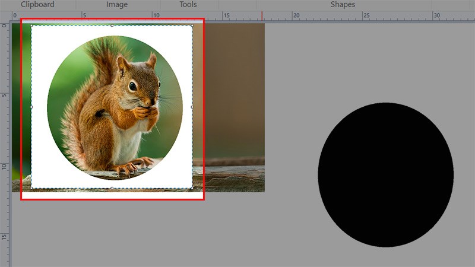
Task: Click the top-right corner selection handle
Action: 192,26
